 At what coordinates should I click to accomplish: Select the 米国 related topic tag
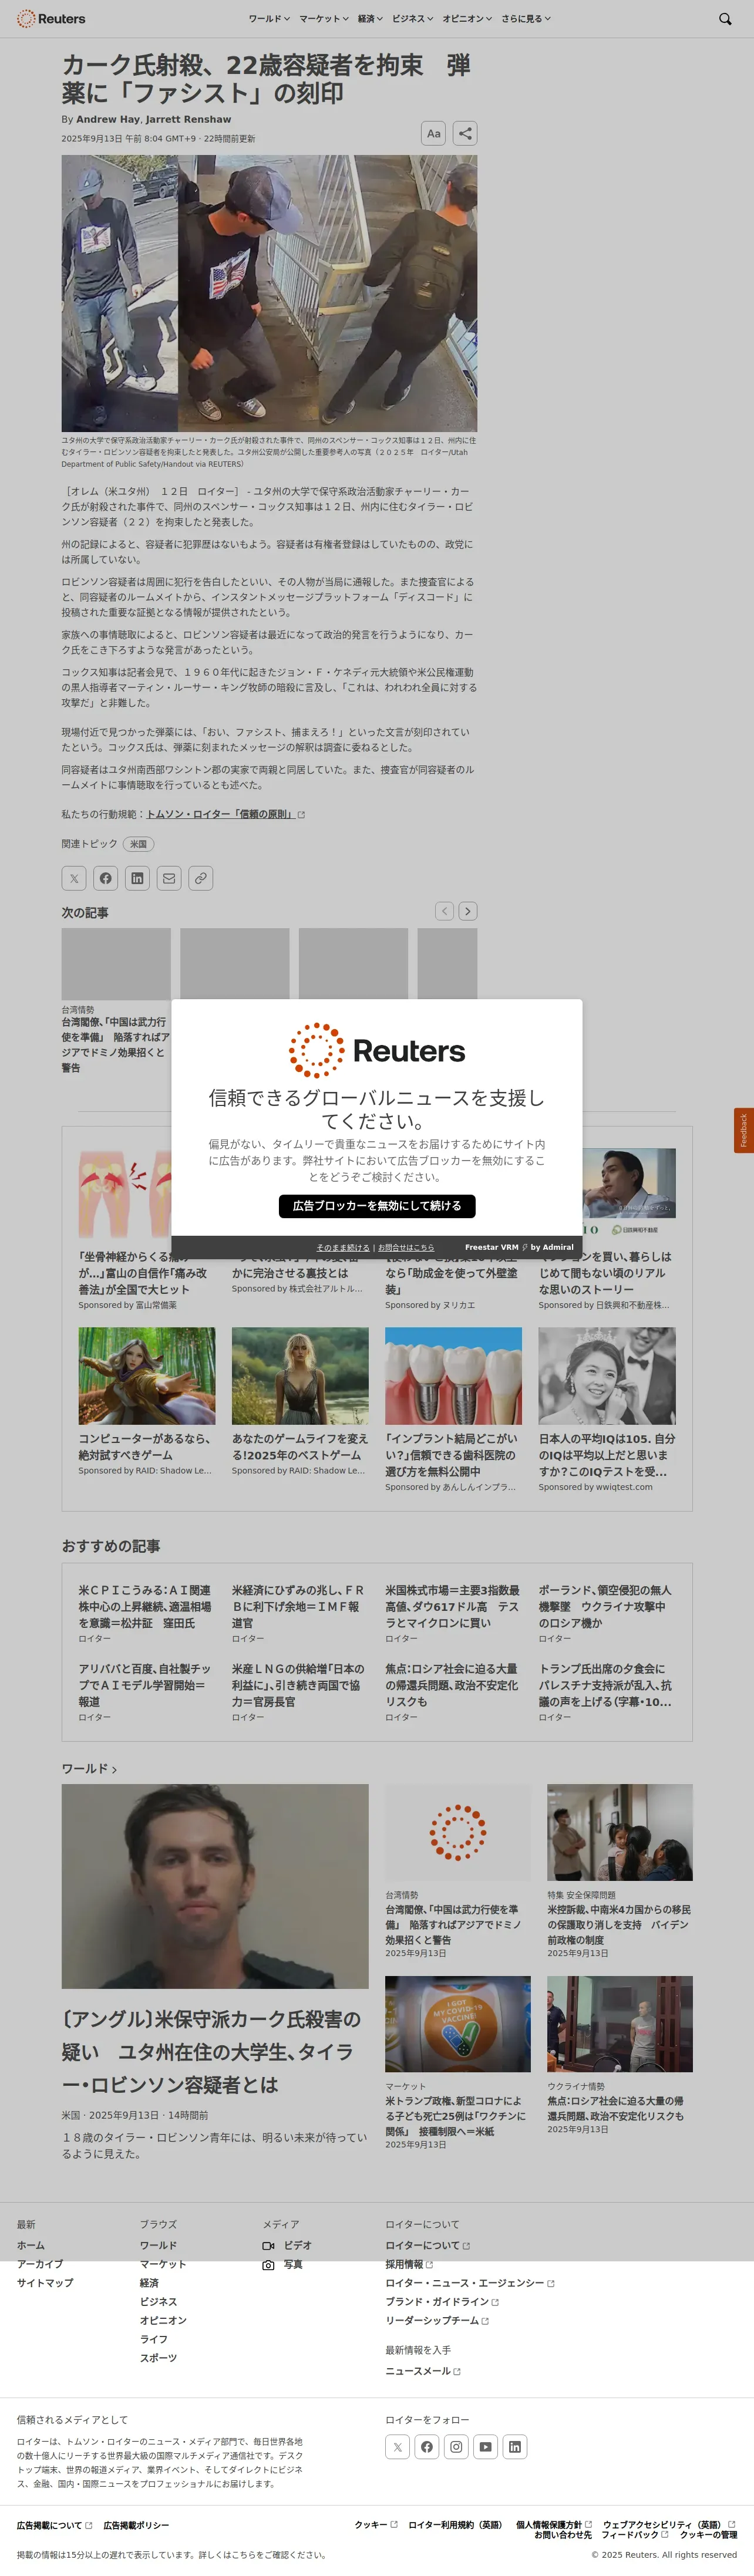click(138, 844)
